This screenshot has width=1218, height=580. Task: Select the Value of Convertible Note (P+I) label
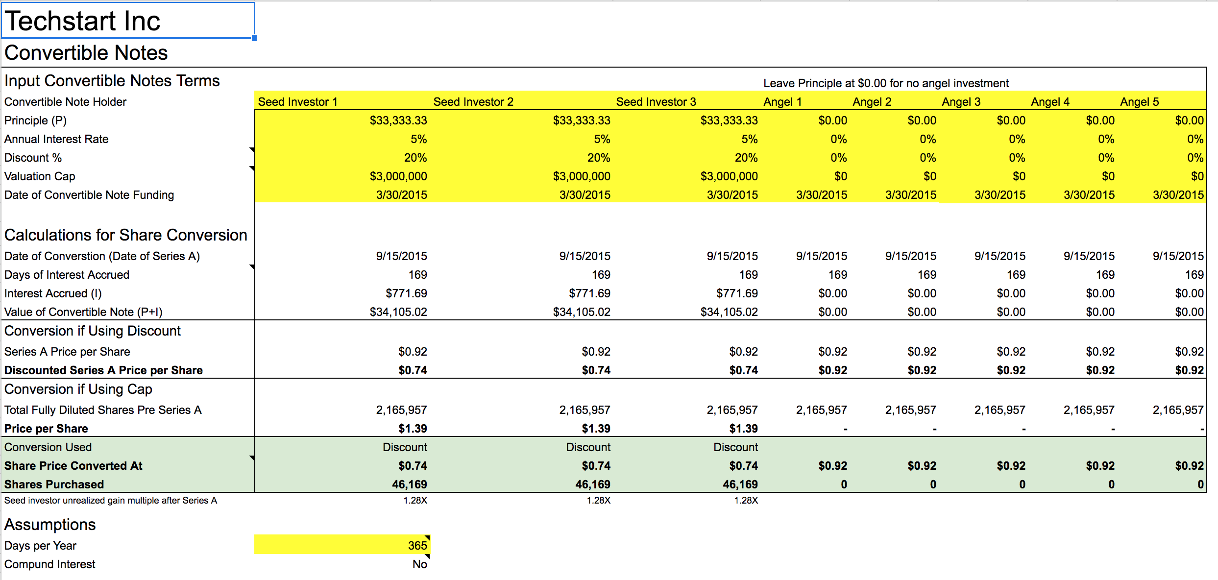point(83,312)
